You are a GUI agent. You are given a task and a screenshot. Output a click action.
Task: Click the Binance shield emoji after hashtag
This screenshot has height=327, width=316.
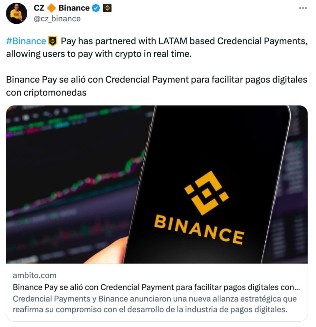tap(53, 41)
